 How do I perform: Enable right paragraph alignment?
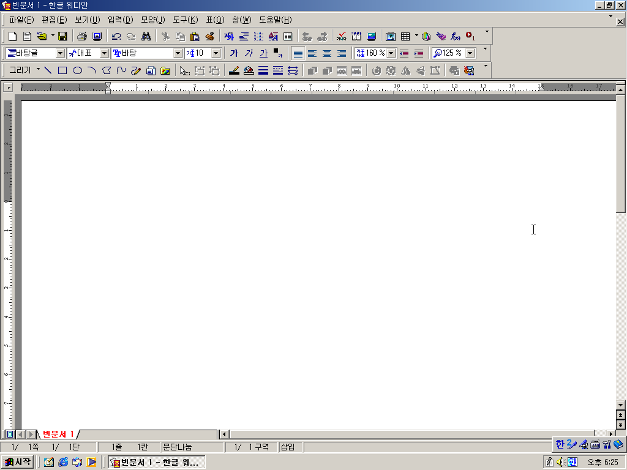pyautogui.click(x=342, y=53)
